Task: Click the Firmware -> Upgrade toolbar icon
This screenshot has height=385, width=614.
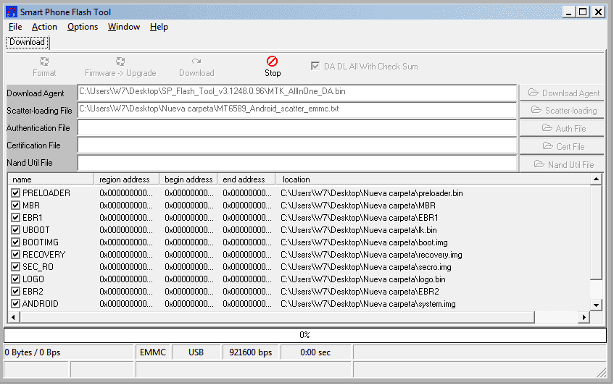Action: pos(120,62)
